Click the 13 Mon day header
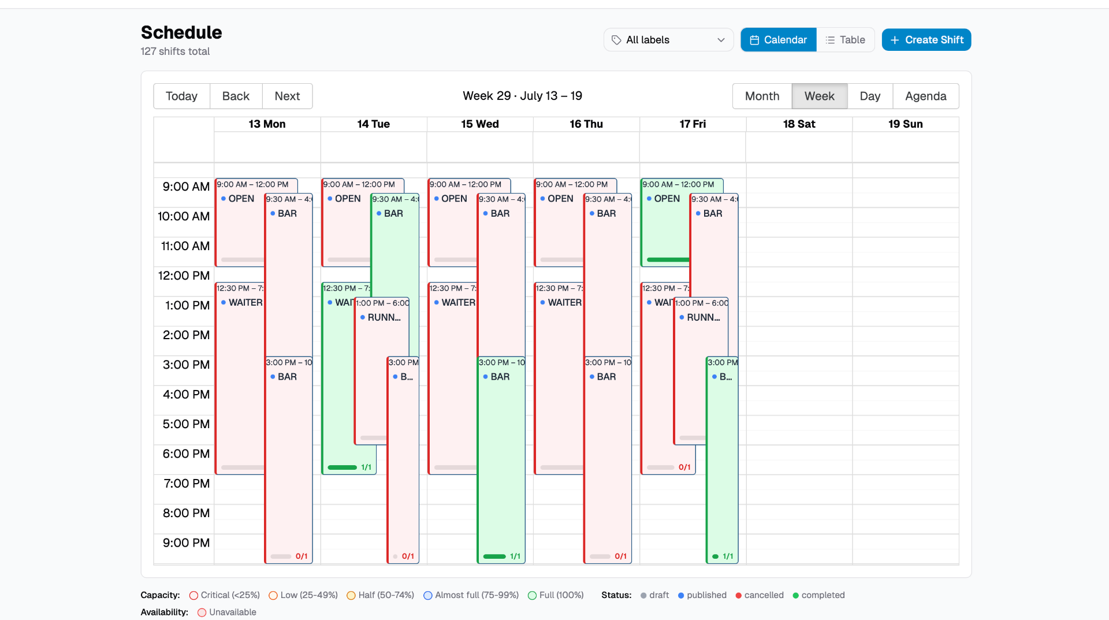The image size is (1109, 620). coord(267,124)
